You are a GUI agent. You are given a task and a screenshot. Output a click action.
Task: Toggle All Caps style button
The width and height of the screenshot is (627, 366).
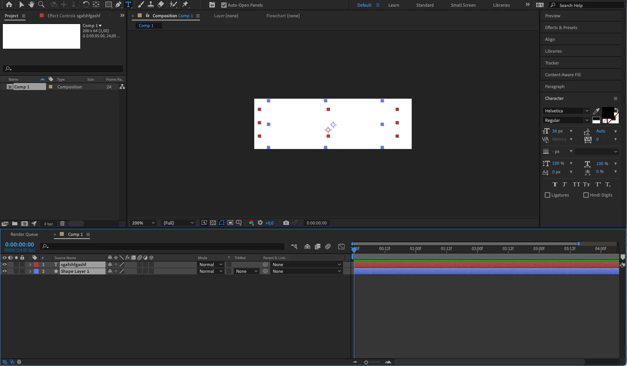pos(577,184)
